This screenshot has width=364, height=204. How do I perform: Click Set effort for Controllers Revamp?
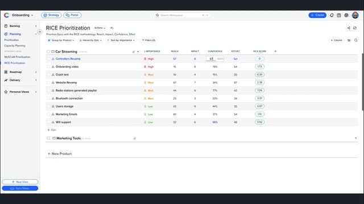[x=235, y=59]
